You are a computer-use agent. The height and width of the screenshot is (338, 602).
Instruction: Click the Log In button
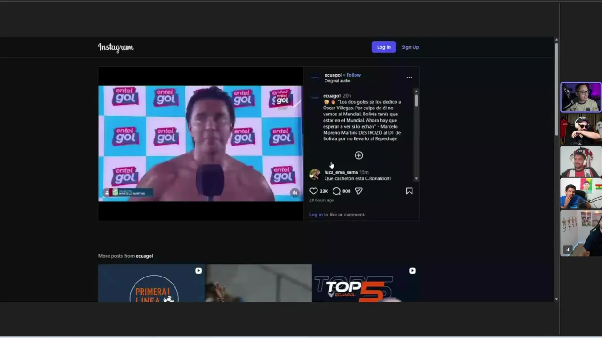point(384,47)
